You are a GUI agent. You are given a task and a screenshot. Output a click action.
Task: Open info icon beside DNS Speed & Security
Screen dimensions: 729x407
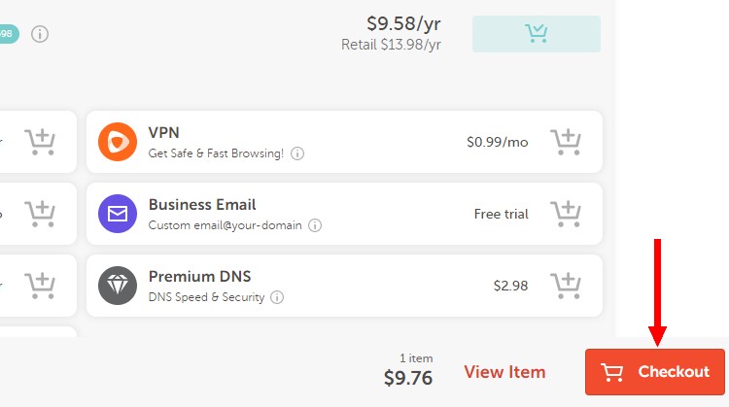tap(277, 297)
